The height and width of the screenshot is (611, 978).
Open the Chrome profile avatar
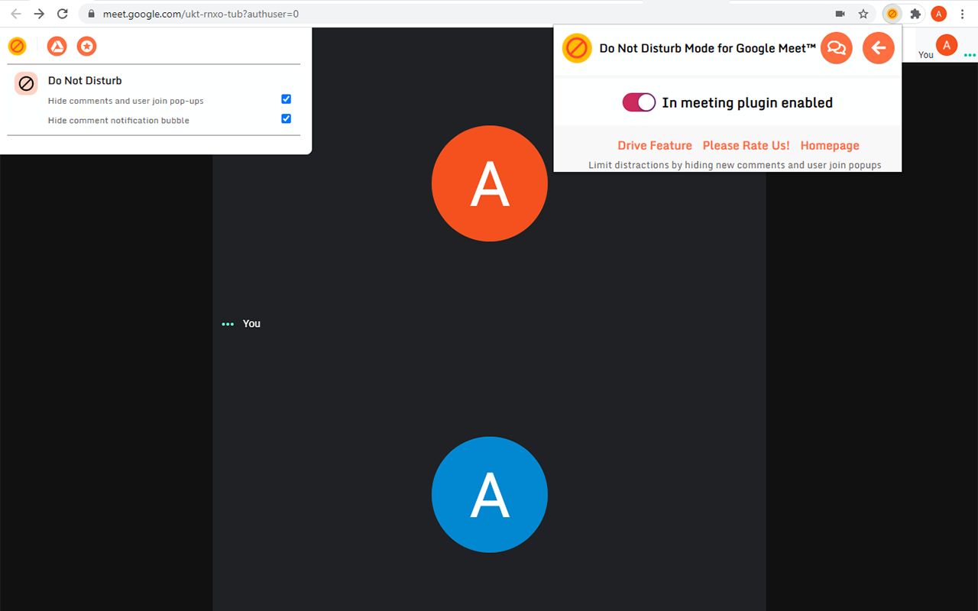point(939,14)
